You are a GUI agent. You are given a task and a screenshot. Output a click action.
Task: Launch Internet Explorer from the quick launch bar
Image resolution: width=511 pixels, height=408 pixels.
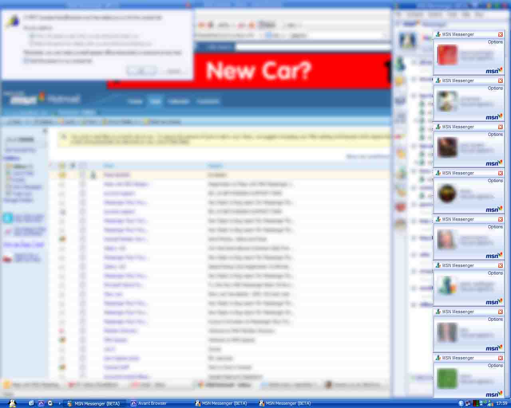[32, 403]
